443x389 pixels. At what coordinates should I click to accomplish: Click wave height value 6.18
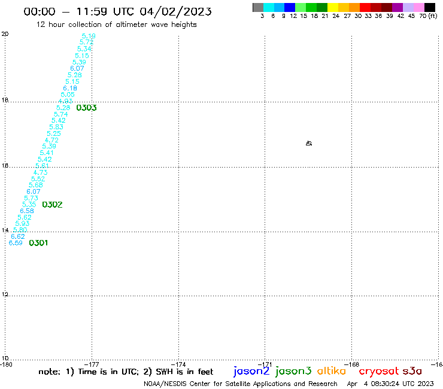70,88
